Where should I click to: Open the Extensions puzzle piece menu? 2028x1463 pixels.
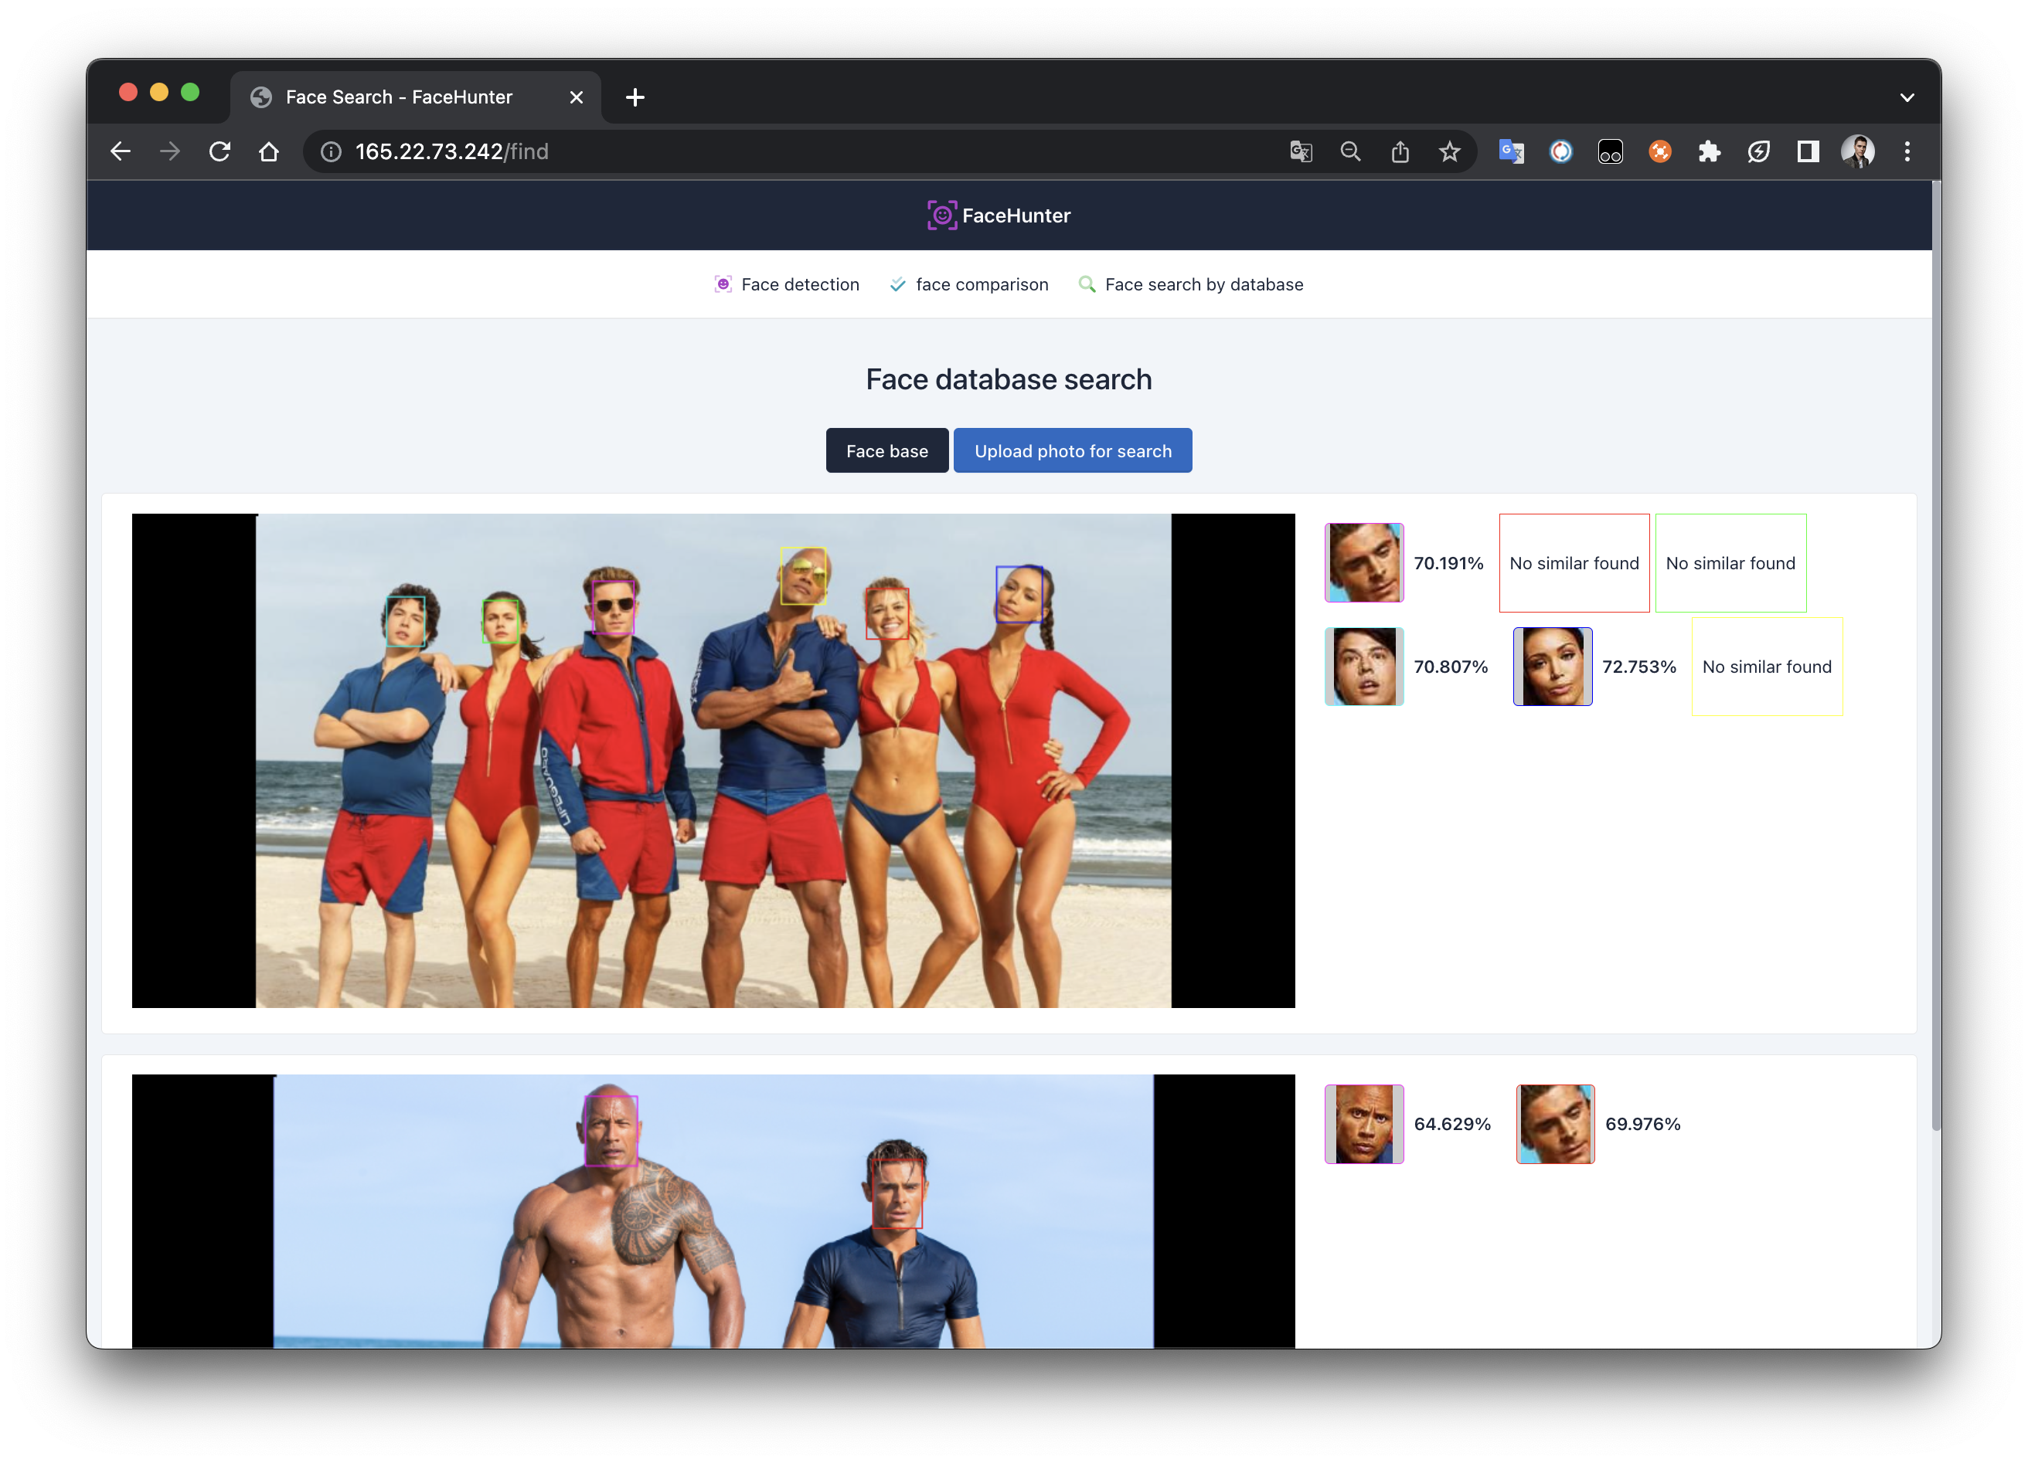click(x=1710, y=152)
